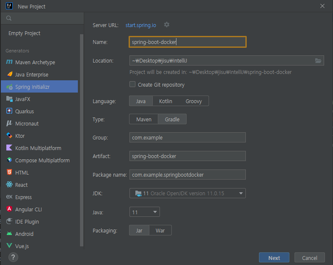Viewport: 333px width, 265px height.
Task: Select the Quarkus generator label
Action: point(25,112)
